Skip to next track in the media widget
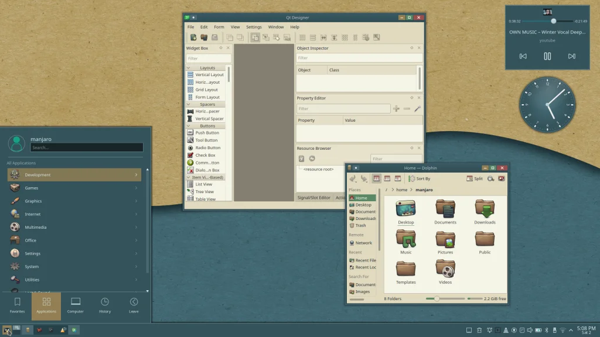The height and width of the screenshot is (337, 600). [x=571, y=56]
